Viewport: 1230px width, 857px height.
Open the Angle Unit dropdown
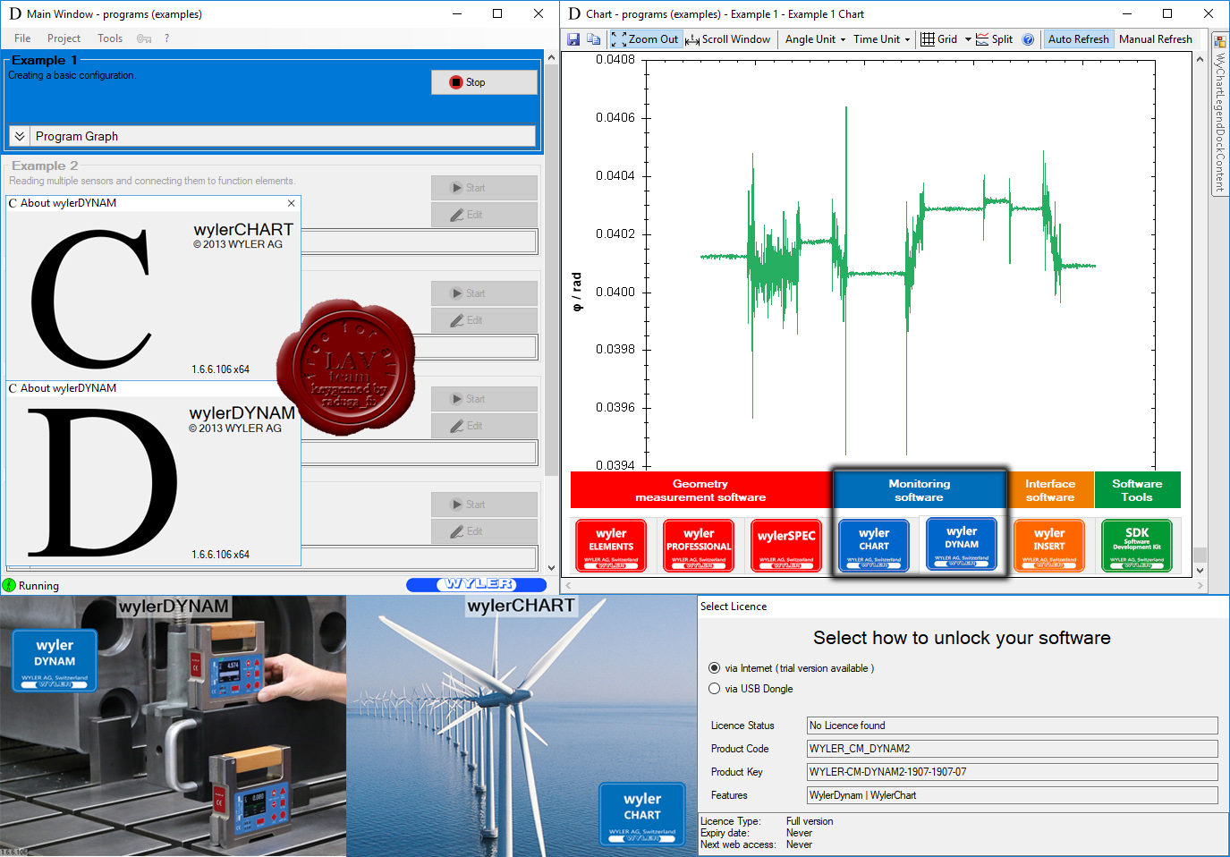coord(815,39)
